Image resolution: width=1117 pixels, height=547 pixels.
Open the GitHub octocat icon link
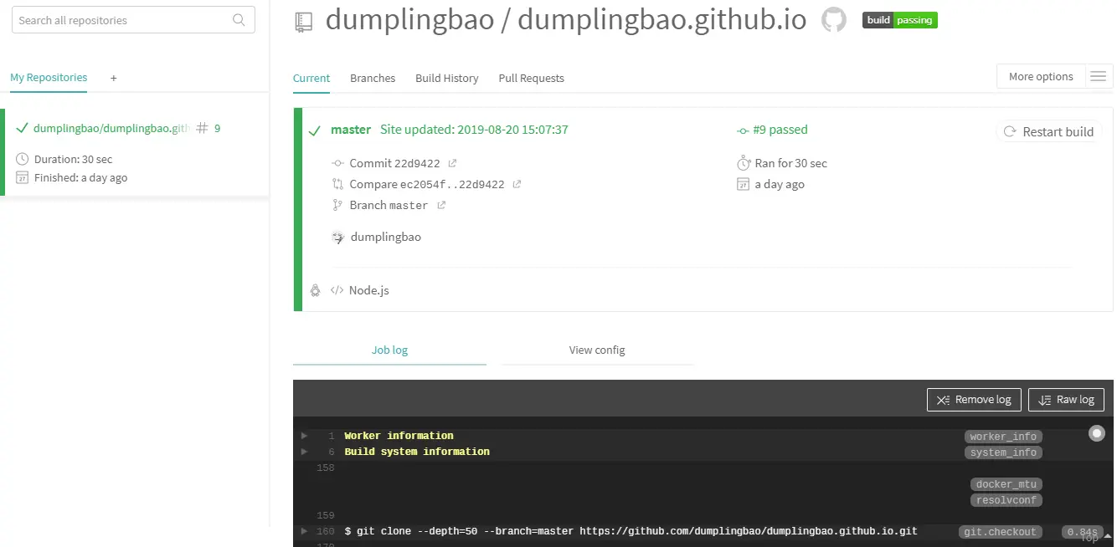pyautogui.click(x=833, y=20)
